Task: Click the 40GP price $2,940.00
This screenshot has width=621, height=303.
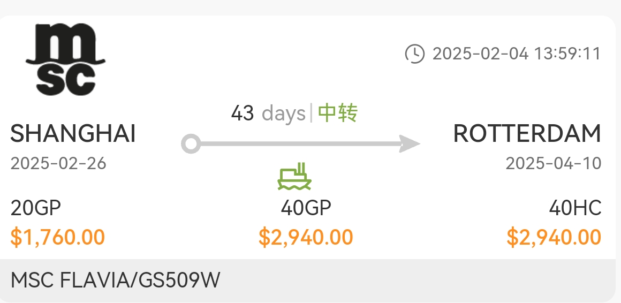Action: click(306, 237)
